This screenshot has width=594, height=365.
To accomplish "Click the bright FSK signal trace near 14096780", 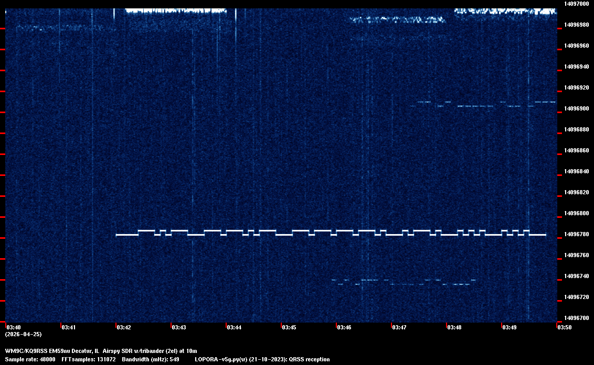I will click(331, 233).
